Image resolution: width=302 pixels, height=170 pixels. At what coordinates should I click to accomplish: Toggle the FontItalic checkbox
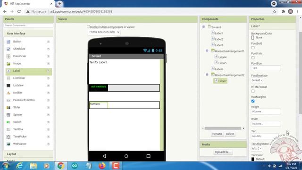[x=253, y=58]
